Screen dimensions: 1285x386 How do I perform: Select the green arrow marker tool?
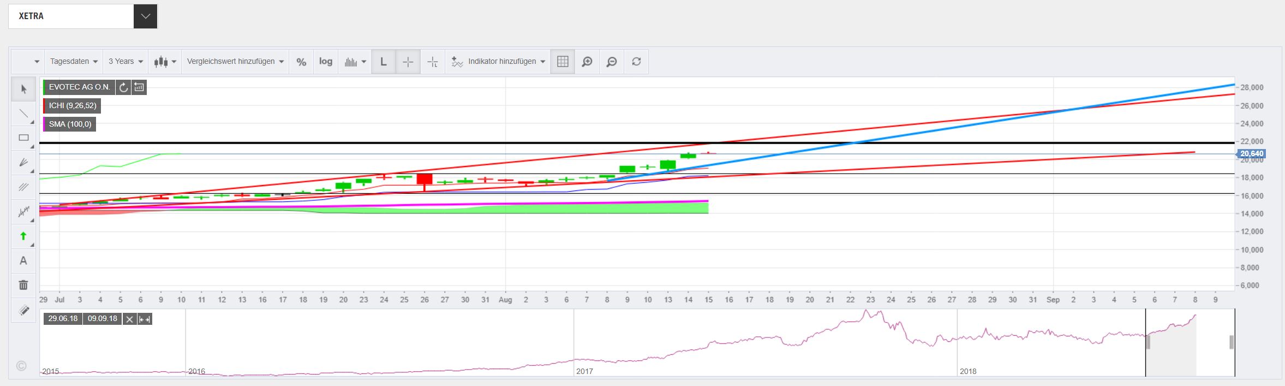(x=23, y=236)
